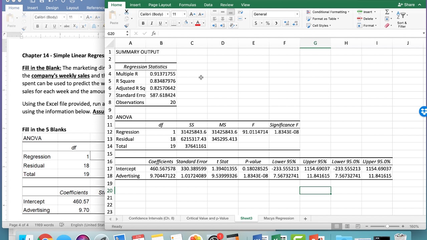Image resolution: width=427 pixels, height=240 pixels.
Task: Open the Page Layout ribbon tab
Action: [x=160, y=5]
